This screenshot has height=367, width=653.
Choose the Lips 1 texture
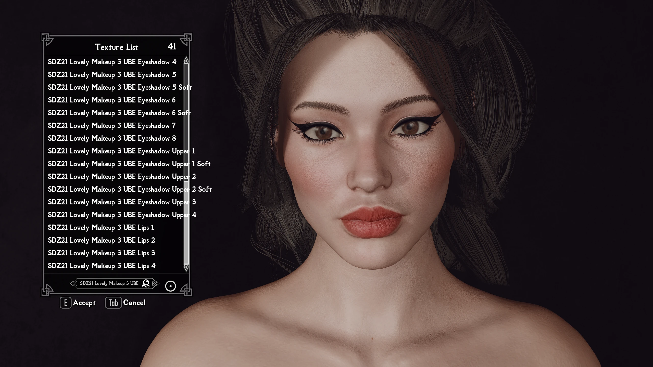(101, 228)
